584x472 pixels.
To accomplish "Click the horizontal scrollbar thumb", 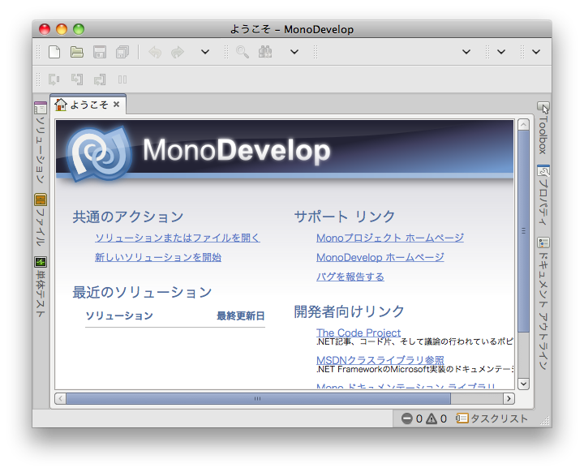I will pos(258,399).
